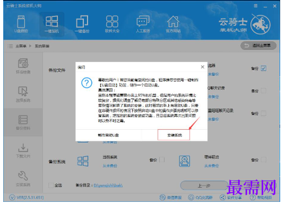
Task: Open QQ交流群 in status bar
Action: [x=200, y=198]
